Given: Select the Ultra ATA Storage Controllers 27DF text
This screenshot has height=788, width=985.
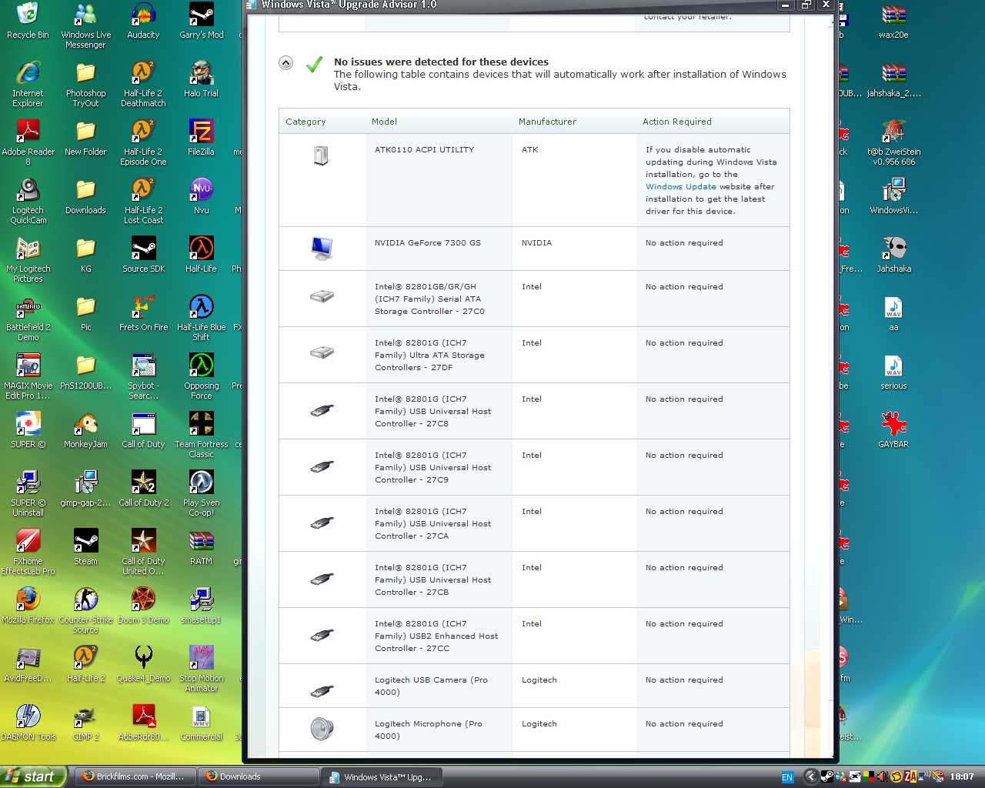Looking at the screenshot, I should 429,356.
